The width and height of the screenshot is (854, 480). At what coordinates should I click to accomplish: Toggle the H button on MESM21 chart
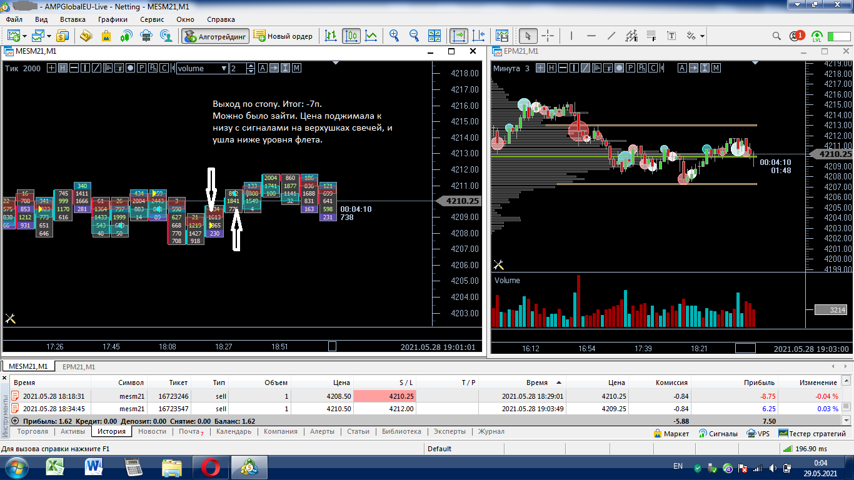63,68
